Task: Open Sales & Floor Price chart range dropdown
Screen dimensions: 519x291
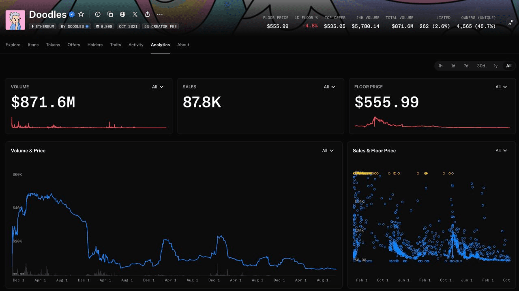Action: (501, 150)
